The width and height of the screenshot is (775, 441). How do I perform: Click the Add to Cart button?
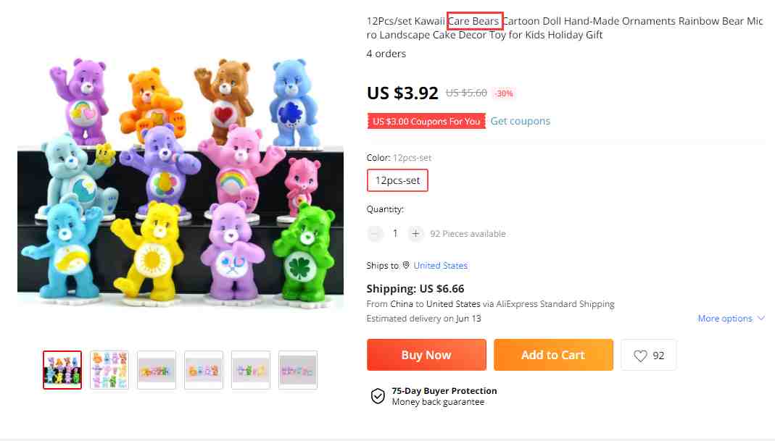coord(553,355)
